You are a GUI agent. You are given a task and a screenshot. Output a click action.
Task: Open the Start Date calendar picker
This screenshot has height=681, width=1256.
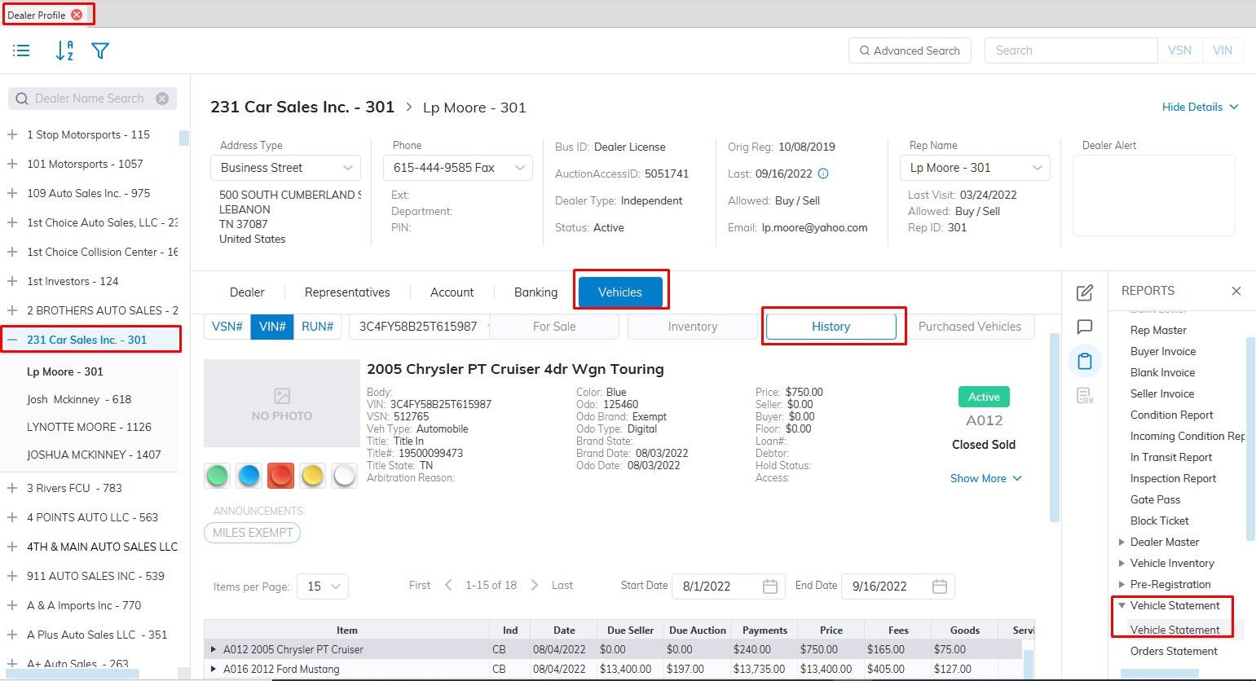click(769, 587)
